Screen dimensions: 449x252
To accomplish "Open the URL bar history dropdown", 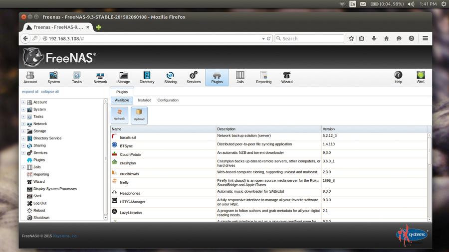I will (263, 38).
